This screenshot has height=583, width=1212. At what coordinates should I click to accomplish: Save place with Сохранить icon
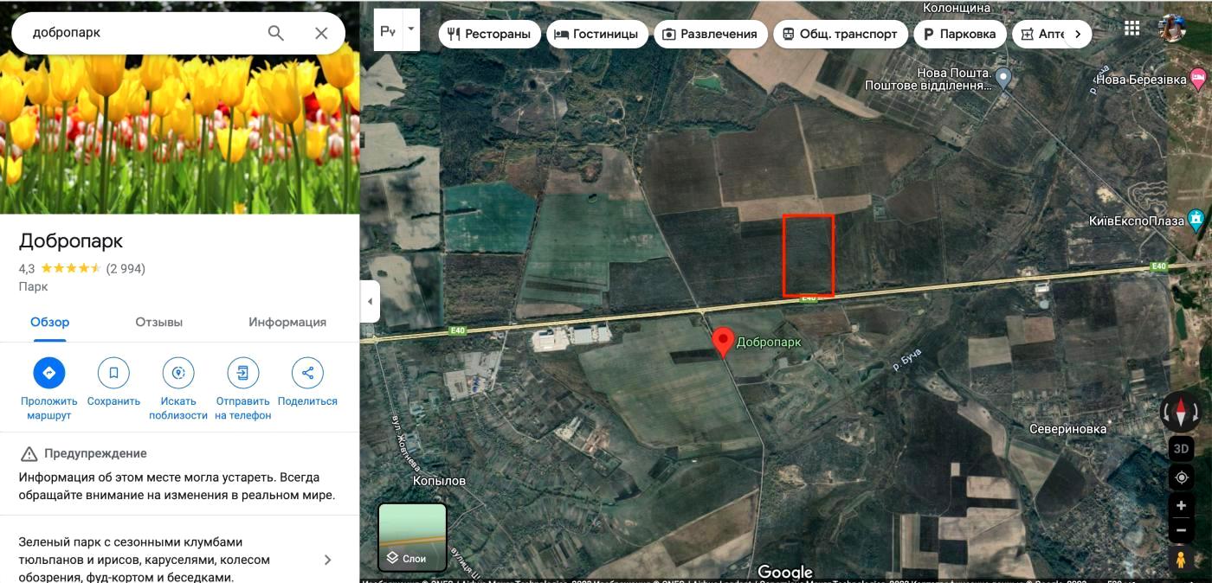click(113, 373)
